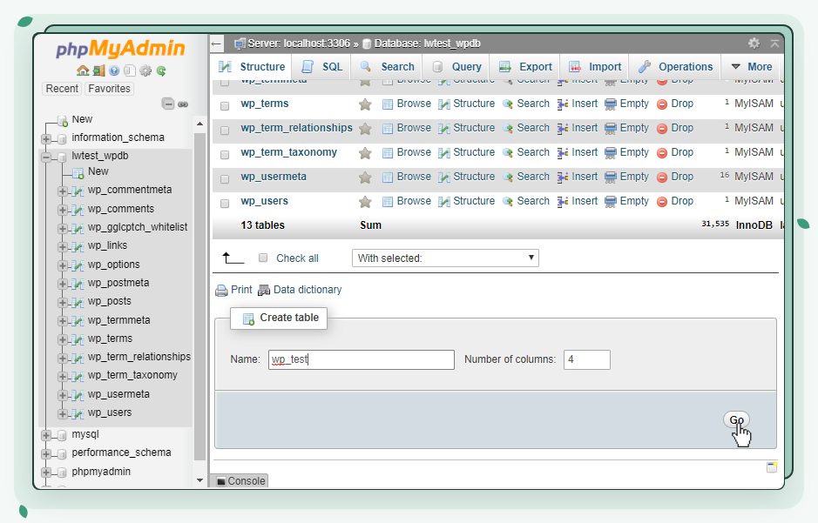Open the More menu tab
Viewport: 818px width, 523px height.
pyautogui.click(x=751, y=67)
